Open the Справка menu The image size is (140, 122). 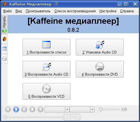127,11
